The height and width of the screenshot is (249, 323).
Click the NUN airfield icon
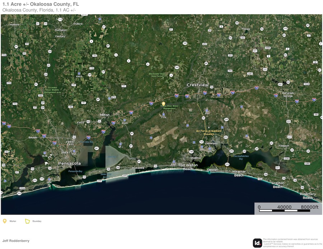coord(46,152)
